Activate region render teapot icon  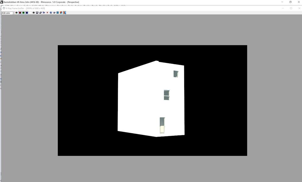(54, 13)
